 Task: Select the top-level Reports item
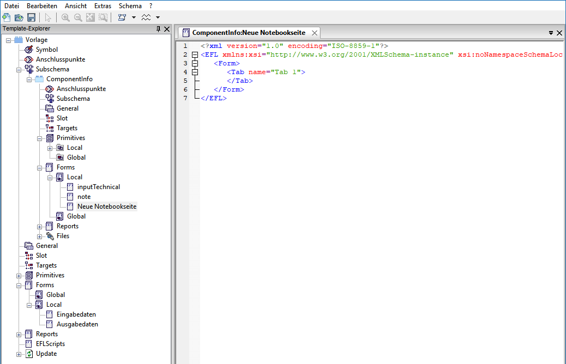pyautogui.click(x=47, y=334)
